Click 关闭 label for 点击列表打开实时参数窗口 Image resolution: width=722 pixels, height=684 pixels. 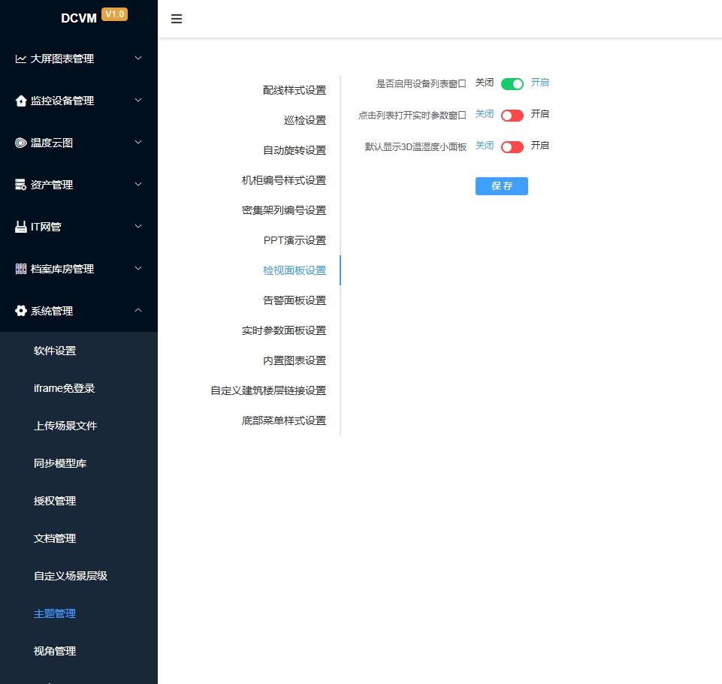point(485,113)
